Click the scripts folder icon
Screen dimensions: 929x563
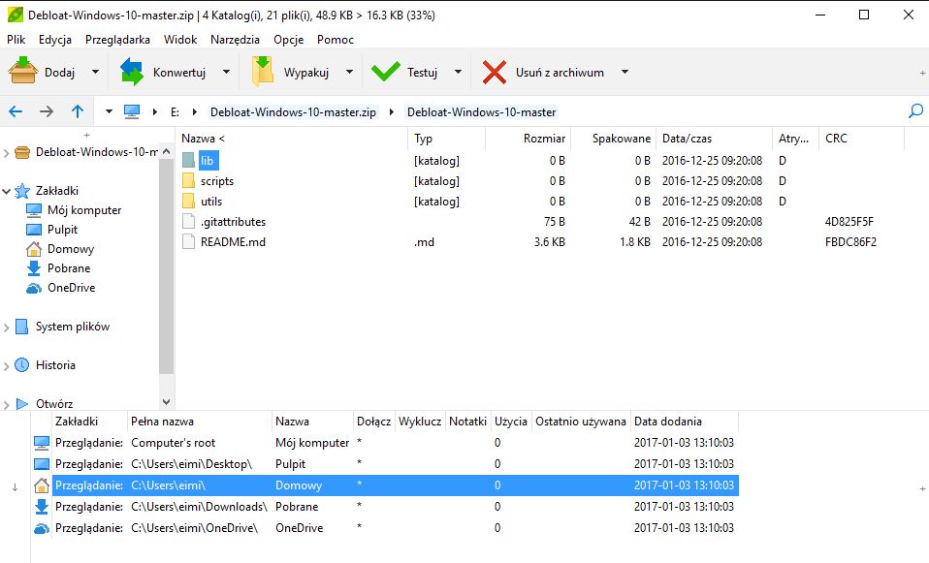pos(188,180)
